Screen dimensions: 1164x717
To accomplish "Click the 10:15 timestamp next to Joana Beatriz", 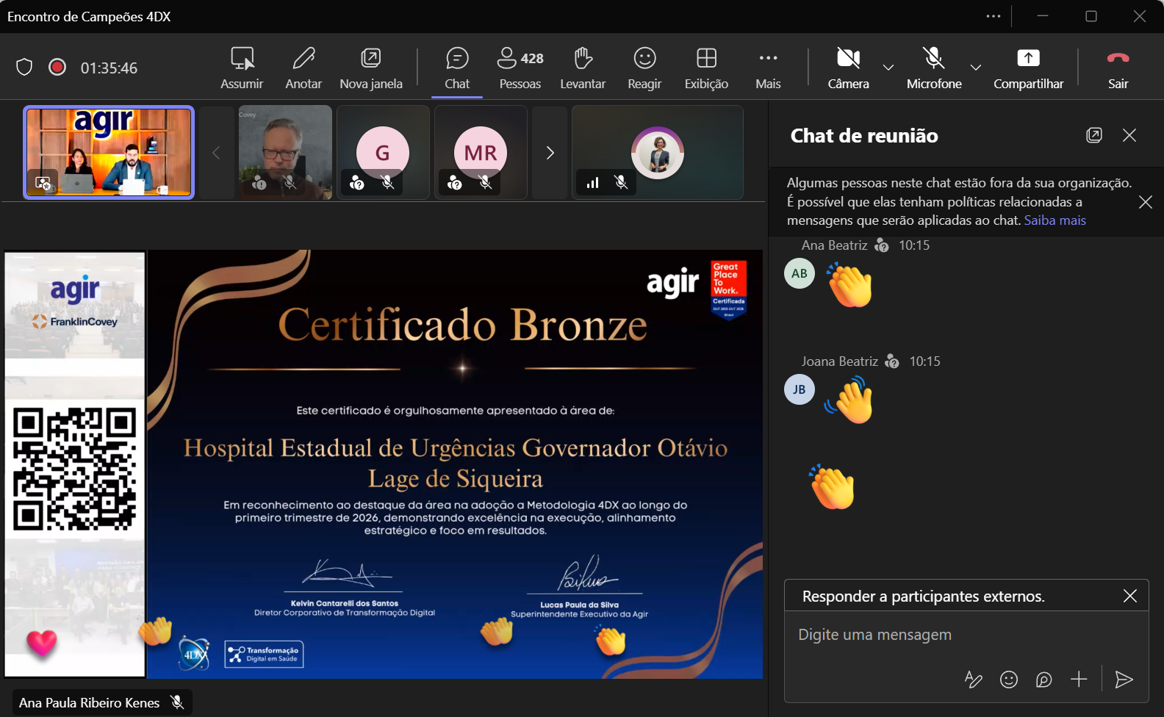I will (924, 361).
